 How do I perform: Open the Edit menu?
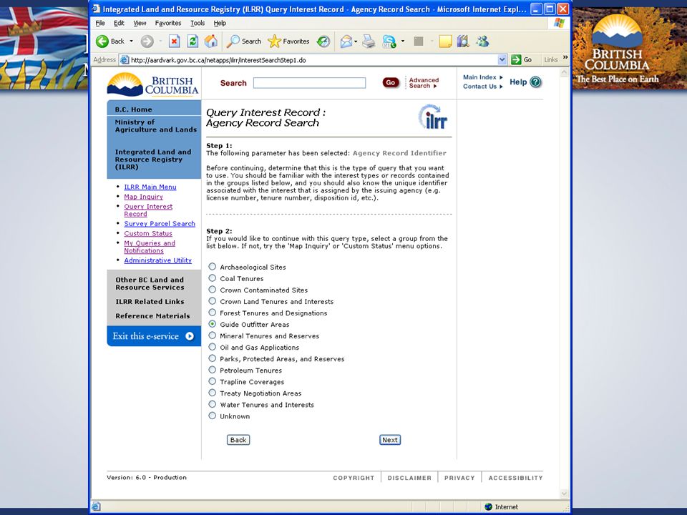tap(119, 23)
